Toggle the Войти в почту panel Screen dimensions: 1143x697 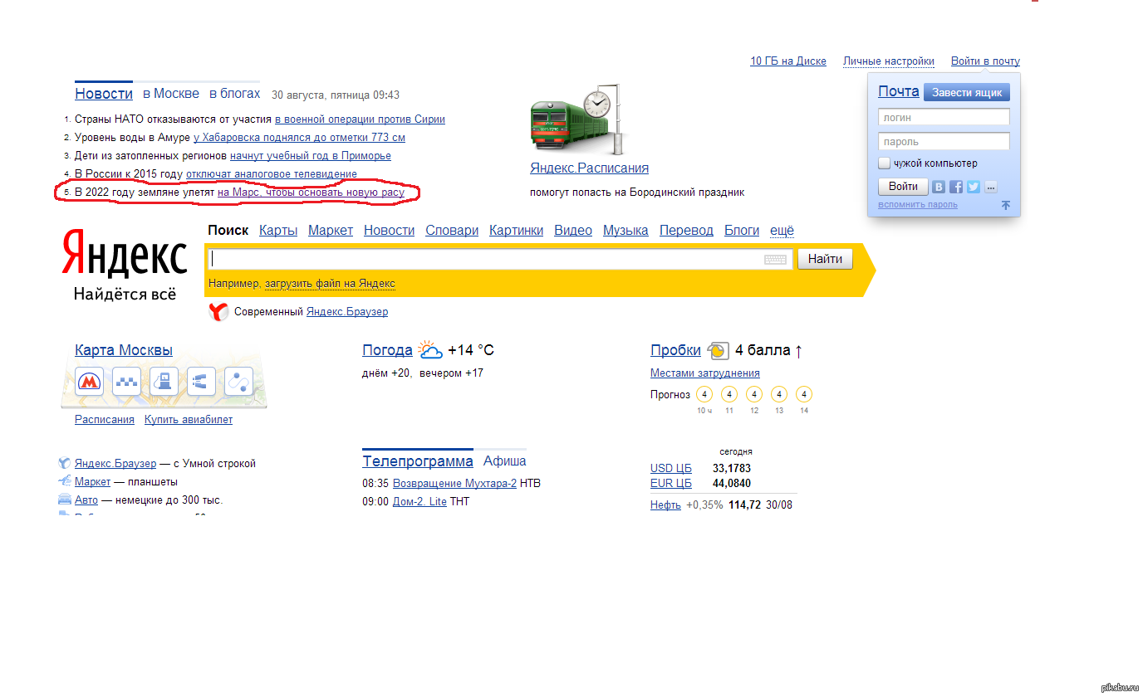pyautogui.click(x=985, y=61)
